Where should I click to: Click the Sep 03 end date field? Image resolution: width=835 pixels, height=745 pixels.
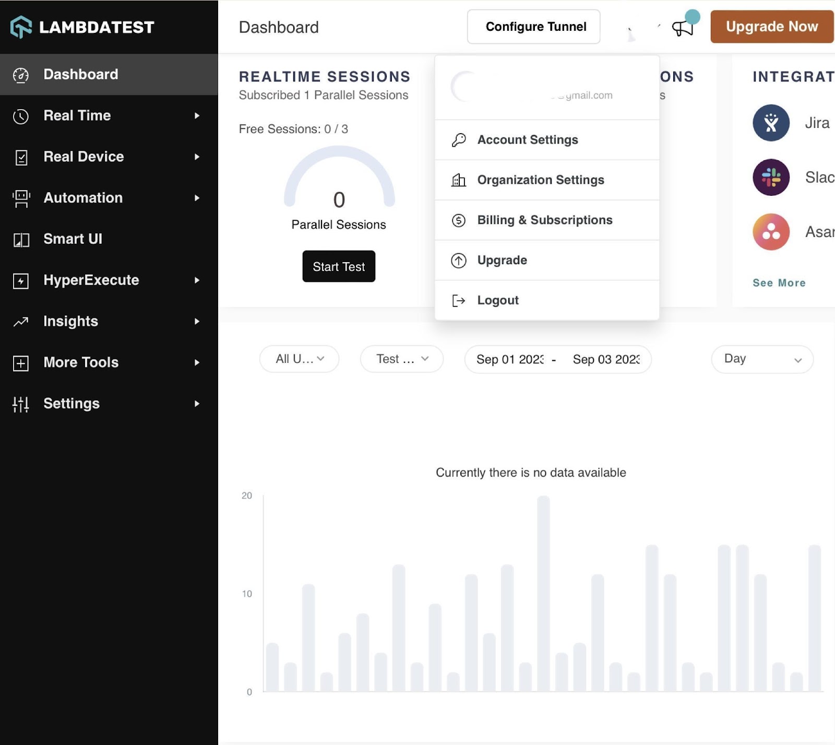click(606, 360)
